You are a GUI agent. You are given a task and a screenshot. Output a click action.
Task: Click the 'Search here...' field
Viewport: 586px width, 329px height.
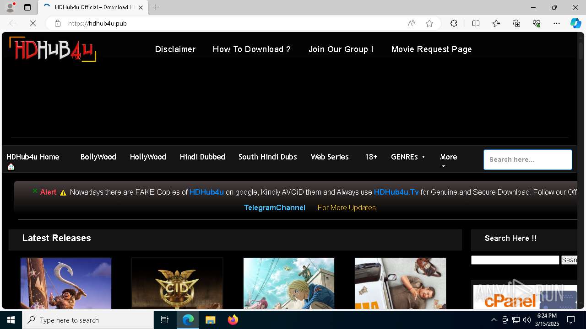pyautogui.click(x=528, y=159)
